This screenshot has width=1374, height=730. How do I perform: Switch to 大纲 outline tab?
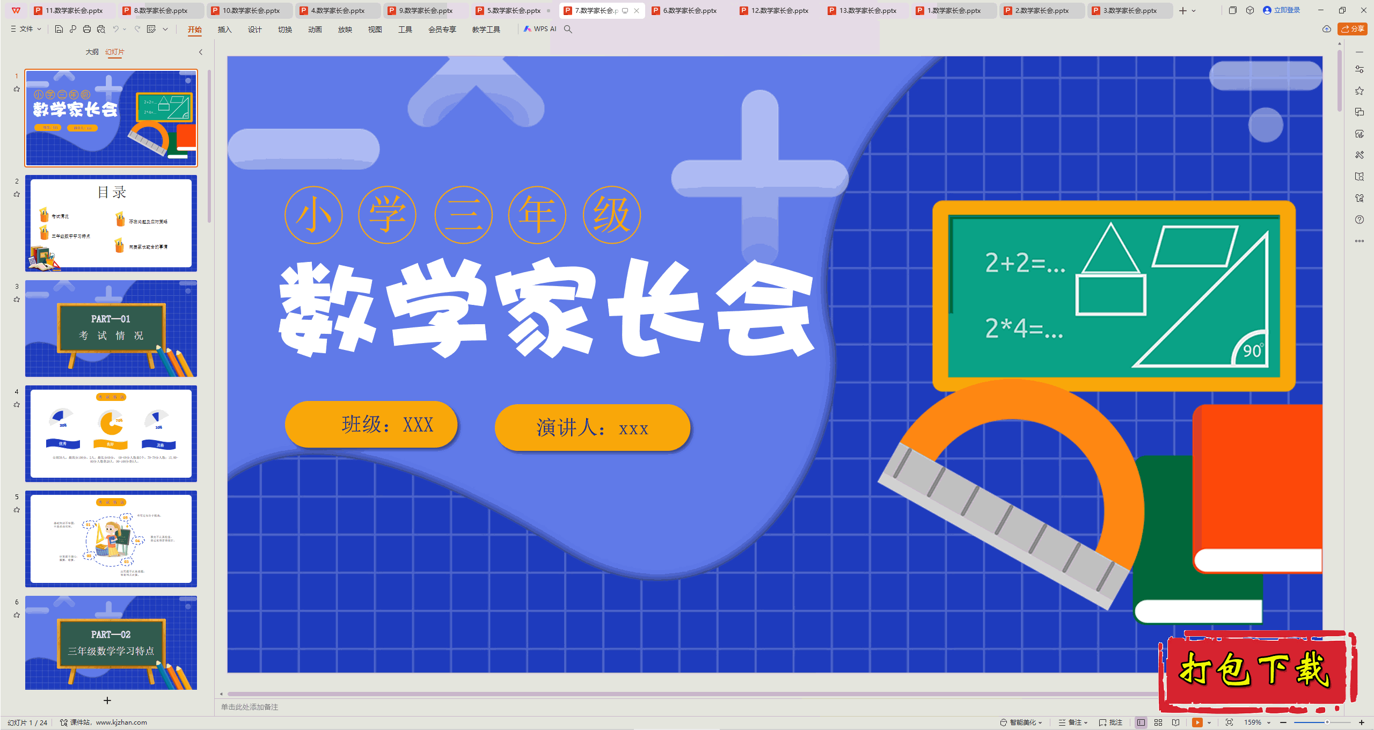[x=92, y=52]
